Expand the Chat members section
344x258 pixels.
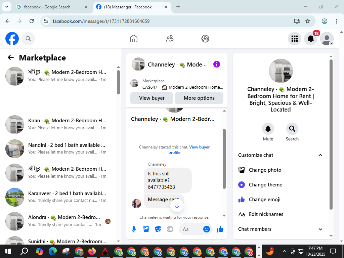281,229
